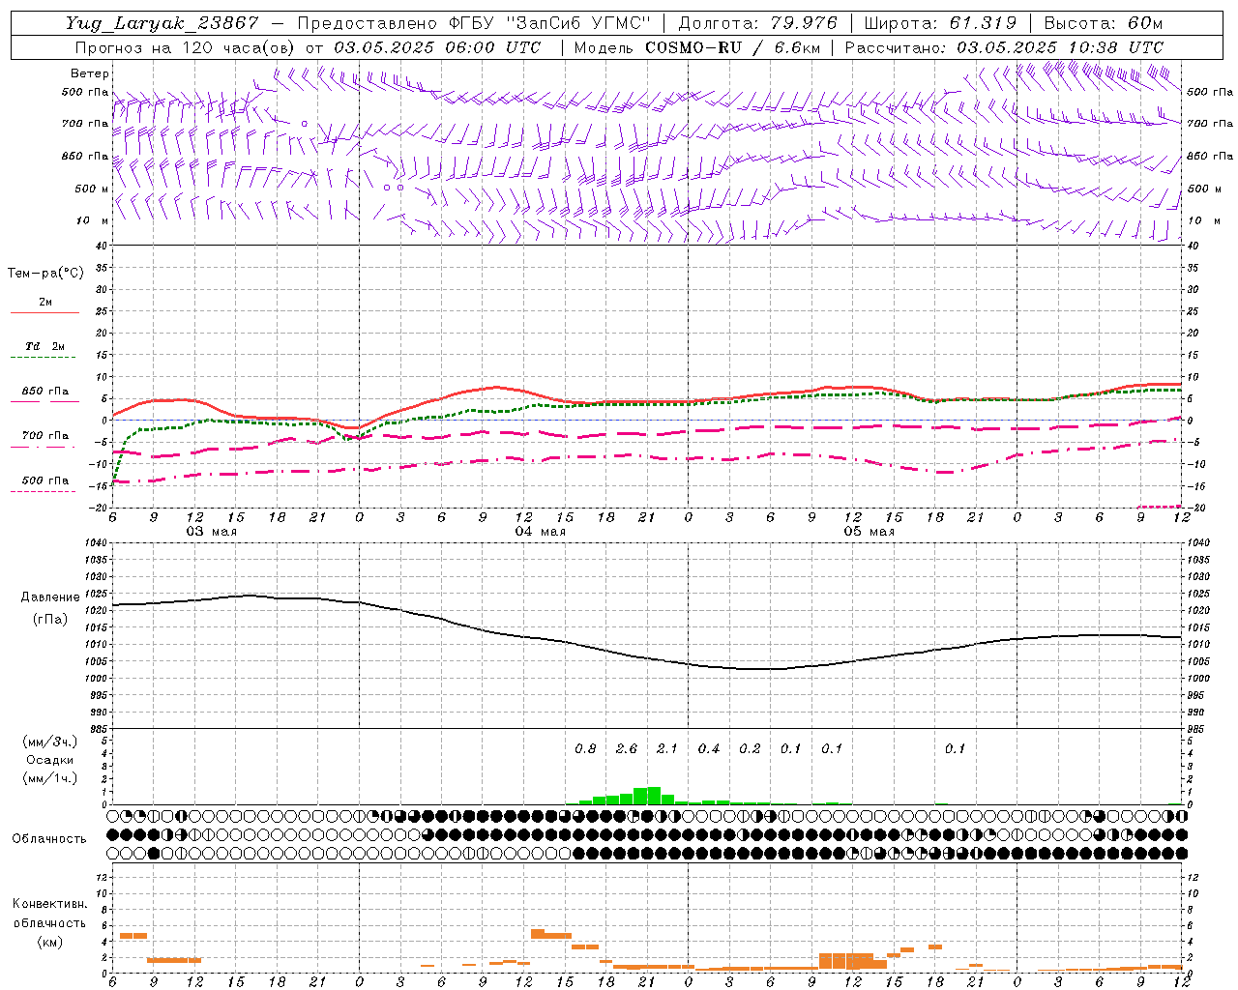Click the precipitation value "2.1"
The height and width of the screenshot is (990, 1238).
pyautogui.click(x=667, y=748)
